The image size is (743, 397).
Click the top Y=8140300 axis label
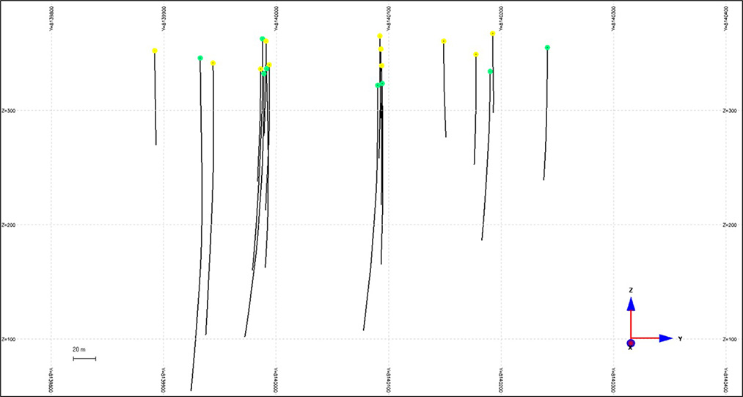point(613,17)
